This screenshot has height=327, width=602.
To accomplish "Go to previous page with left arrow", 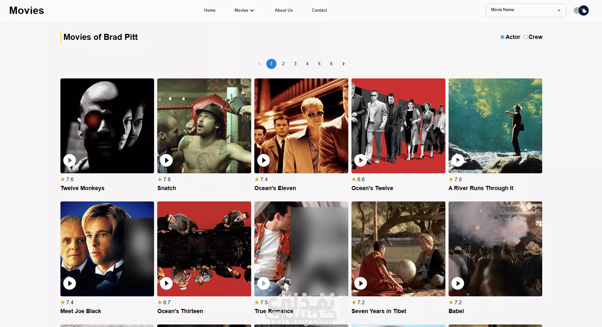I will tap(259, 64).
